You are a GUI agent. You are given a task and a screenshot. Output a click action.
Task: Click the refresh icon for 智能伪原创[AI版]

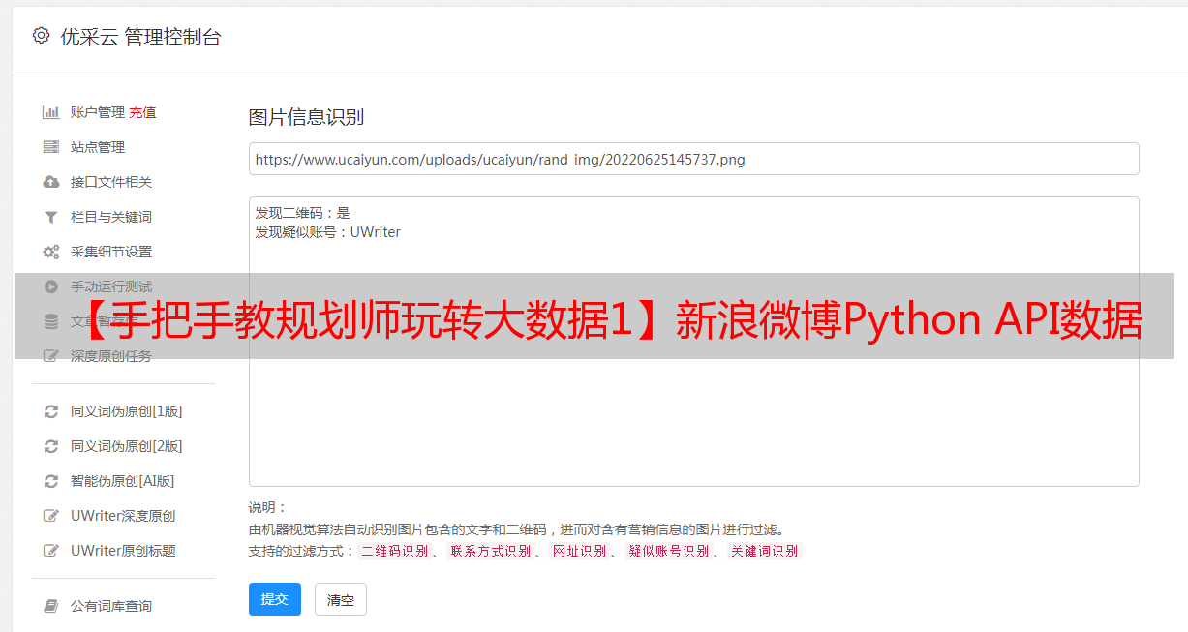pyautogui.click(x=51, y=481)
